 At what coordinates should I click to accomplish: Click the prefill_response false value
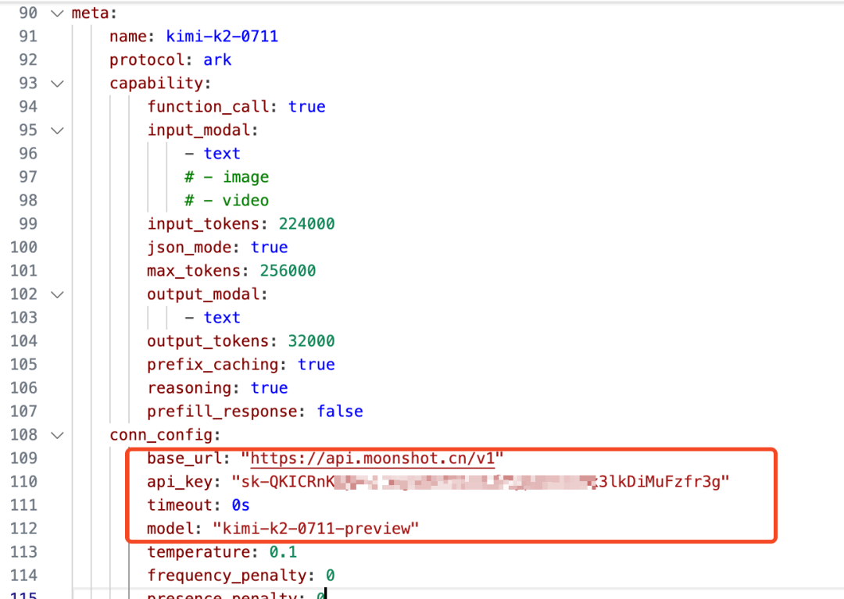(339, 412)
